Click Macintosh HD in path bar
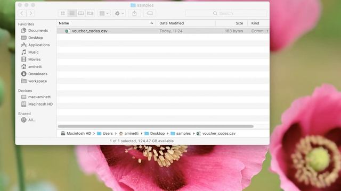Viewport: 341px width, 191px height. pos(76,133)
